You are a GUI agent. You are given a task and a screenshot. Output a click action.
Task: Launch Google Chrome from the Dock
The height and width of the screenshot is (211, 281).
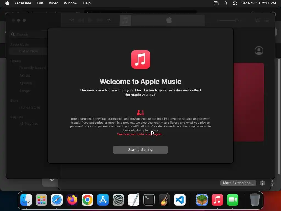88,200
